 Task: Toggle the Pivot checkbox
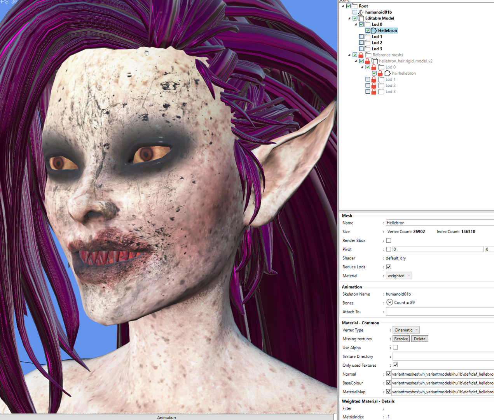click(389, 249)
